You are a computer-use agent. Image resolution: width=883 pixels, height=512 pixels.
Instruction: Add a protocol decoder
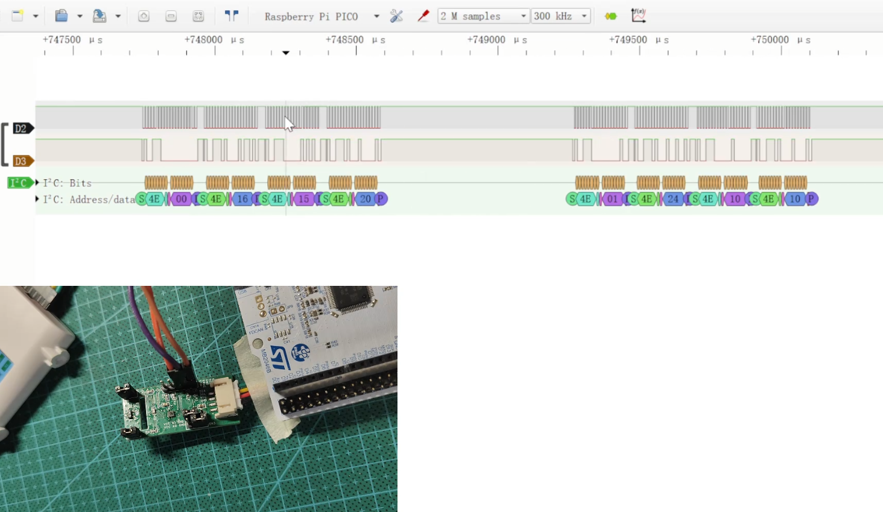click(x=611, y=16)
